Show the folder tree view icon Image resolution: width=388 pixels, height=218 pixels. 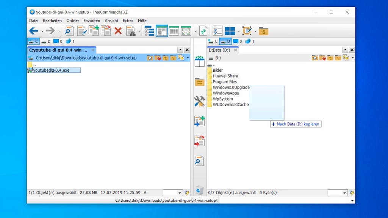pos(149,31)
